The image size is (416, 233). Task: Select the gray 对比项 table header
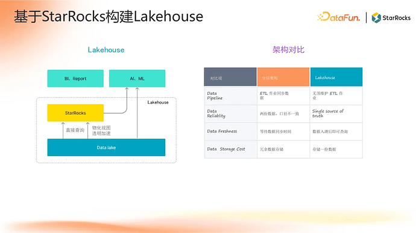230,77
